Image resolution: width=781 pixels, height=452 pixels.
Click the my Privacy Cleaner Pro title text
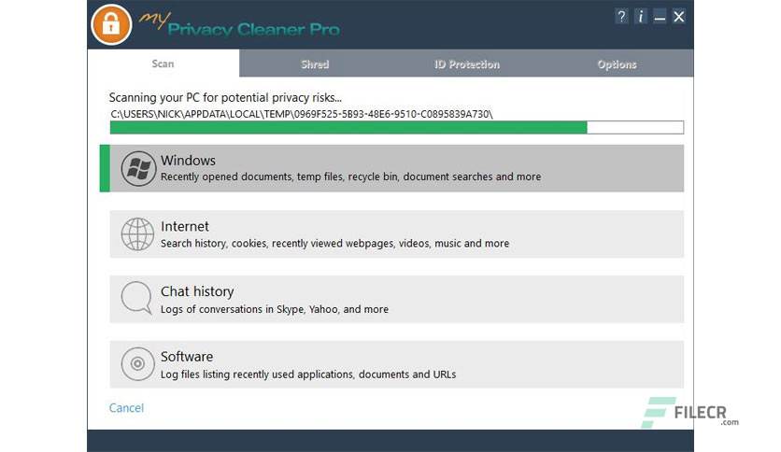coord(239,25)
